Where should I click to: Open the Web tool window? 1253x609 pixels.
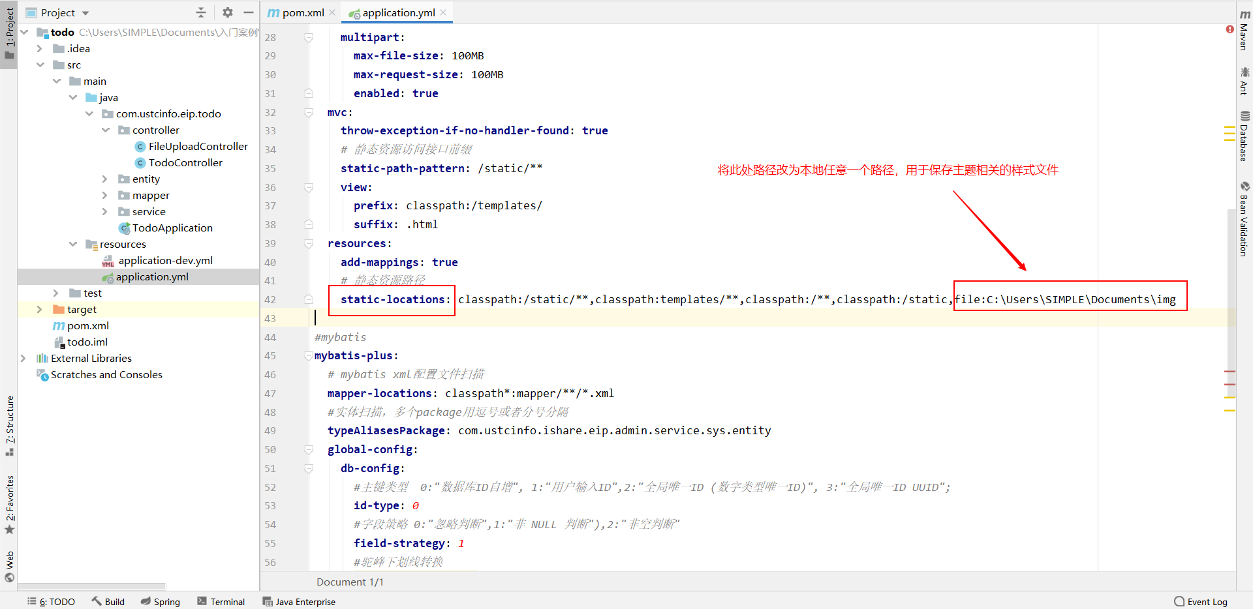coord(9,567)
